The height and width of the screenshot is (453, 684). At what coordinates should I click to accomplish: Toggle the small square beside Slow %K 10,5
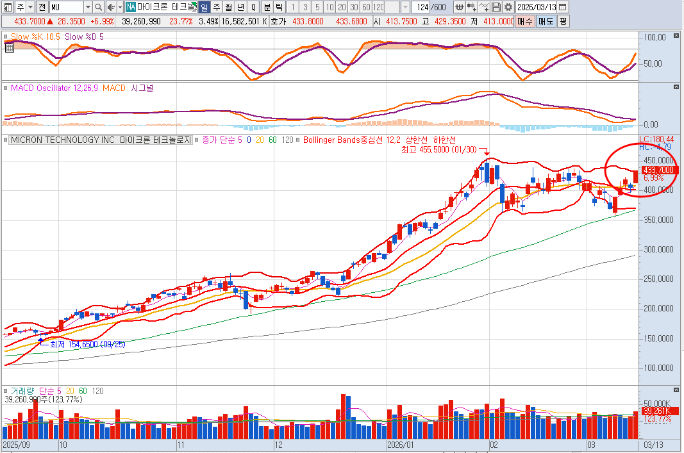click(5, 37)
